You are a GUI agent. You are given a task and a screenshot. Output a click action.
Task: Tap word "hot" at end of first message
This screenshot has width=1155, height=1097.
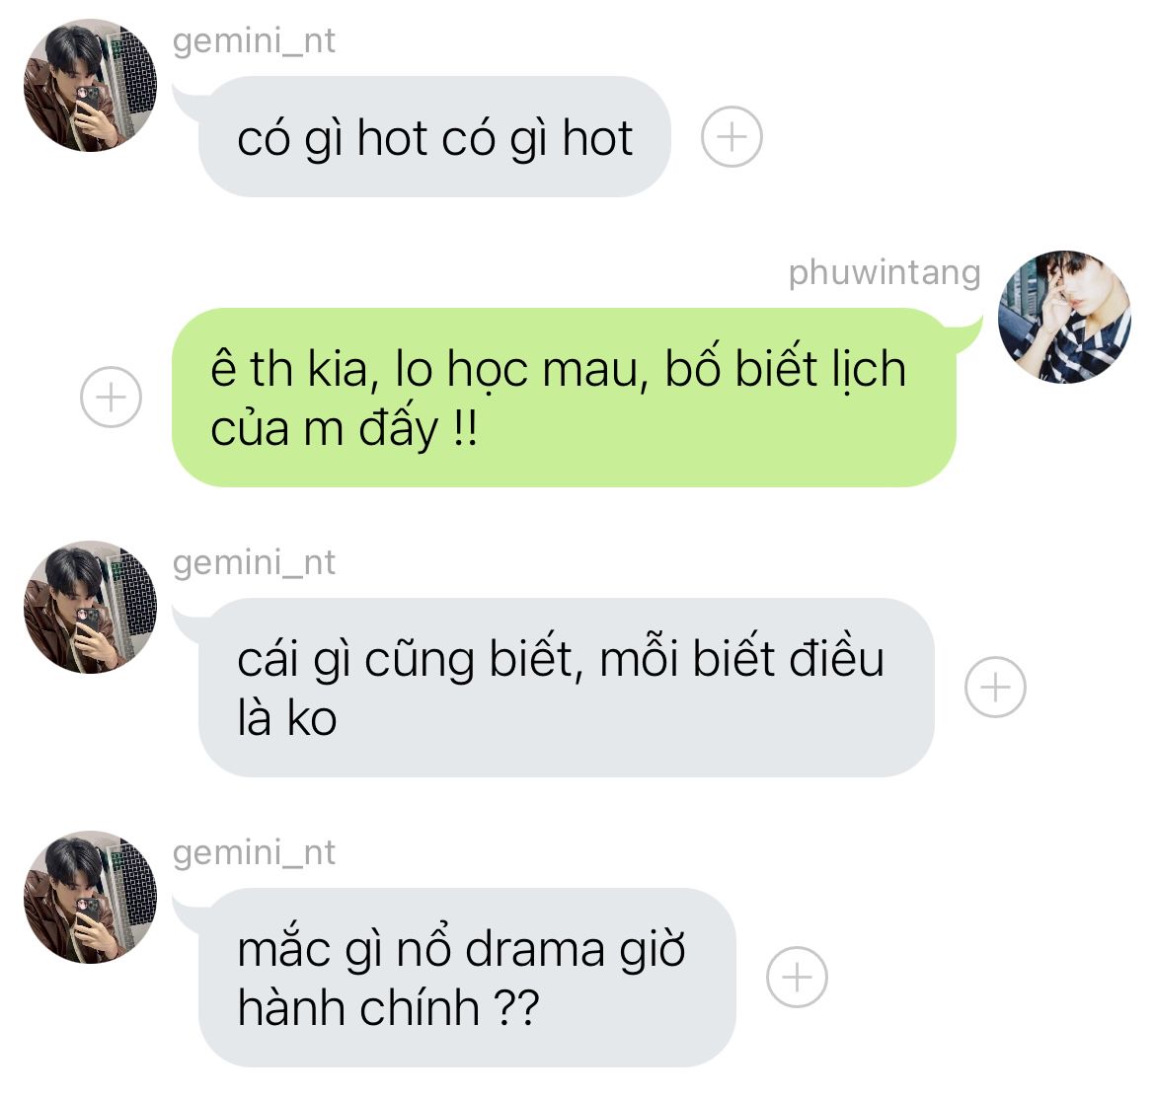point(597,138)
